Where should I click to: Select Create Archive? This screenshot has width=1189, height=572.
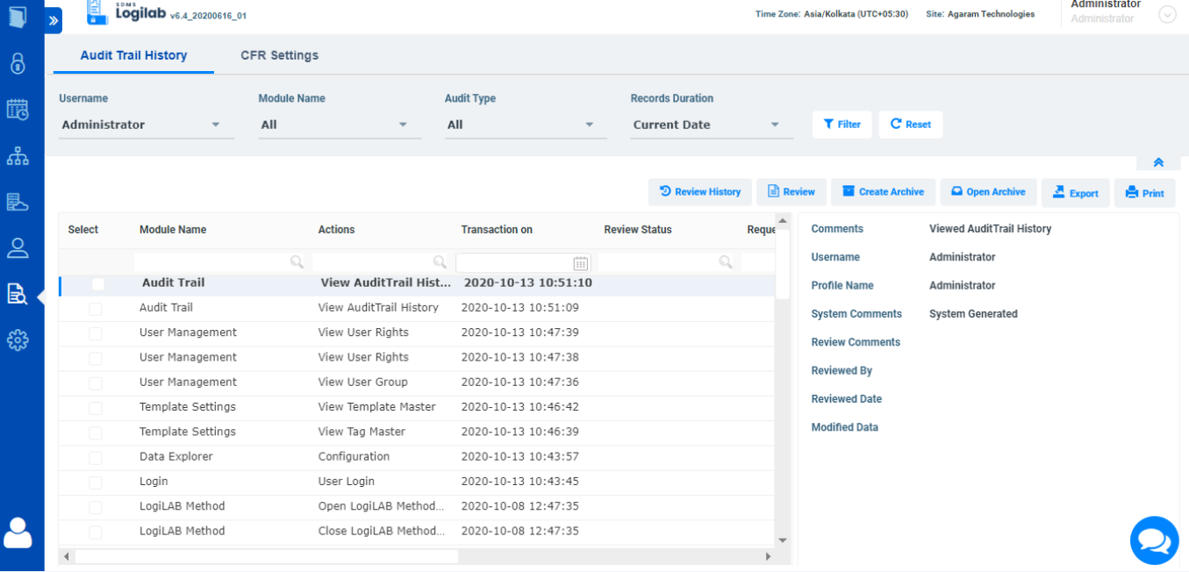(883, 191)
